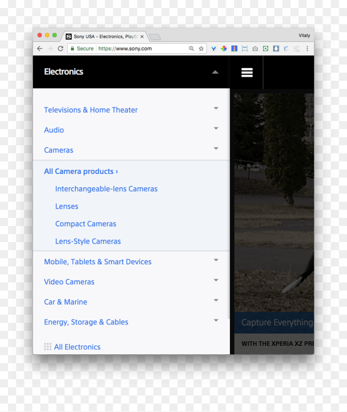Click the zoom magnifier icon in address bar
Viewport: 347px width, 412px height.
coord(192,48)
